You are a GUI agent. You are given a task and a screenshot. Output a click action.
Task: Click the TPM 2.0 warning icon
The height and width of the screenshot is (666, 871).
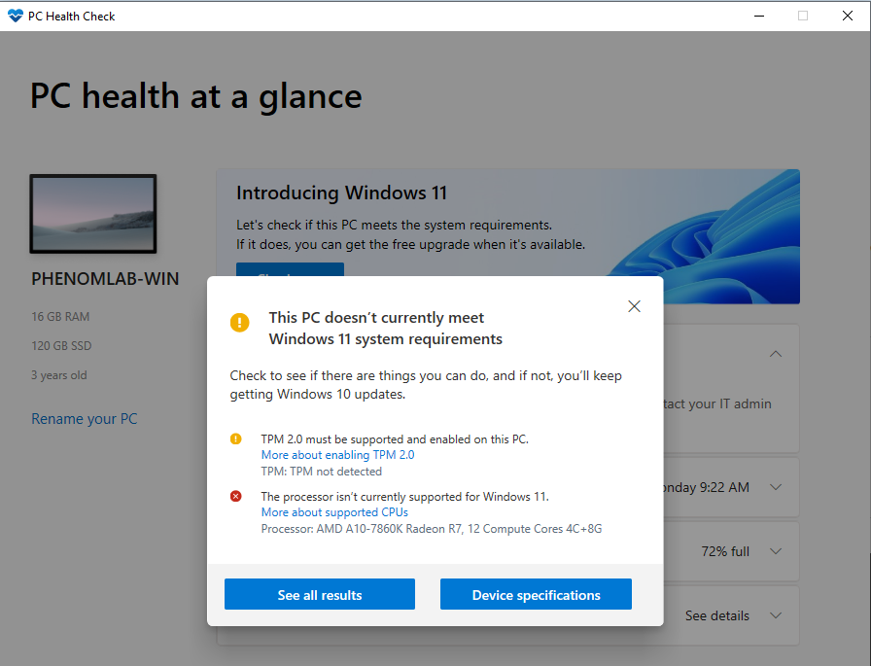click(236, 439)
